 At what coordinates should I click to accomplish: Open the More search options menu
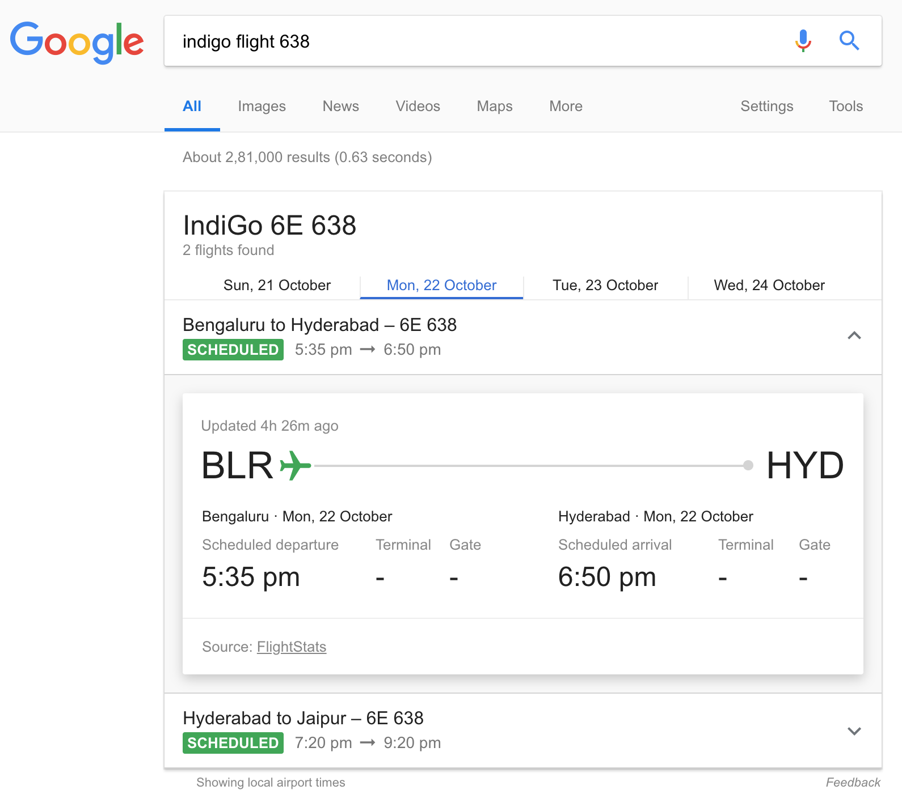[x=566, y=107]
